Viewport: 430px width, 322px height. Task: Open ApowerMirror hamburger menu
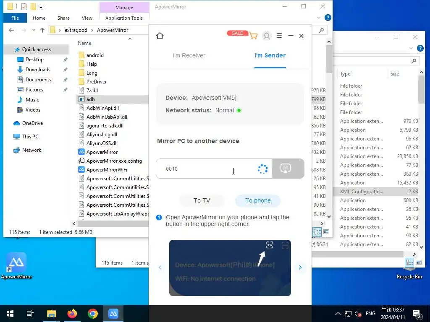(x=279, y=36)
